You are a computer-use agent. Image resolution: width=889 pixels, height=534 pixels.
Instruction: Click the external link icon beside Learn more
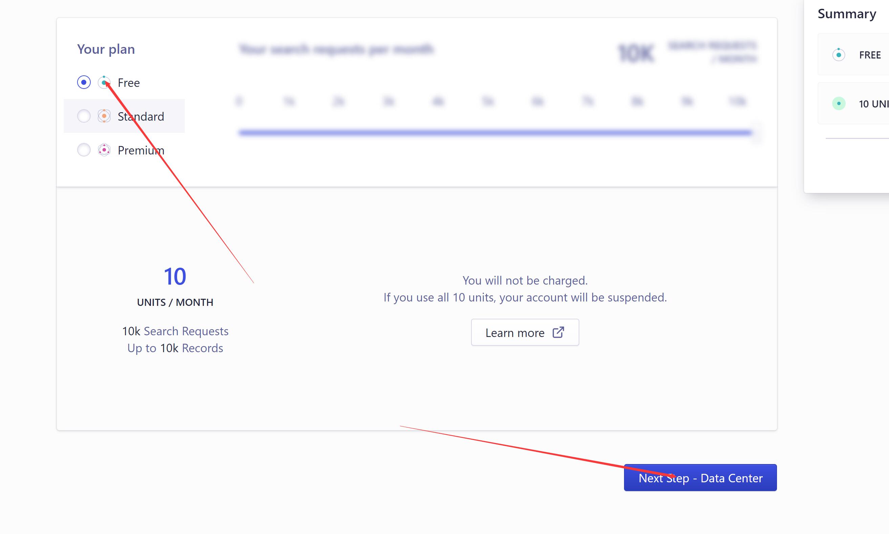pyautogui.click(x=558, y=332)
